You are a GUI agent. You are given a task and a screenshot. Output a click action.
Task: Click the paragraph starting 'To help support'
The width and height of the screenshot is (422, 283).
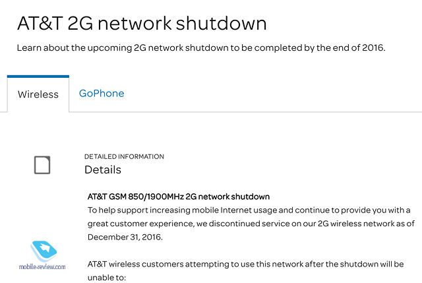251,224
